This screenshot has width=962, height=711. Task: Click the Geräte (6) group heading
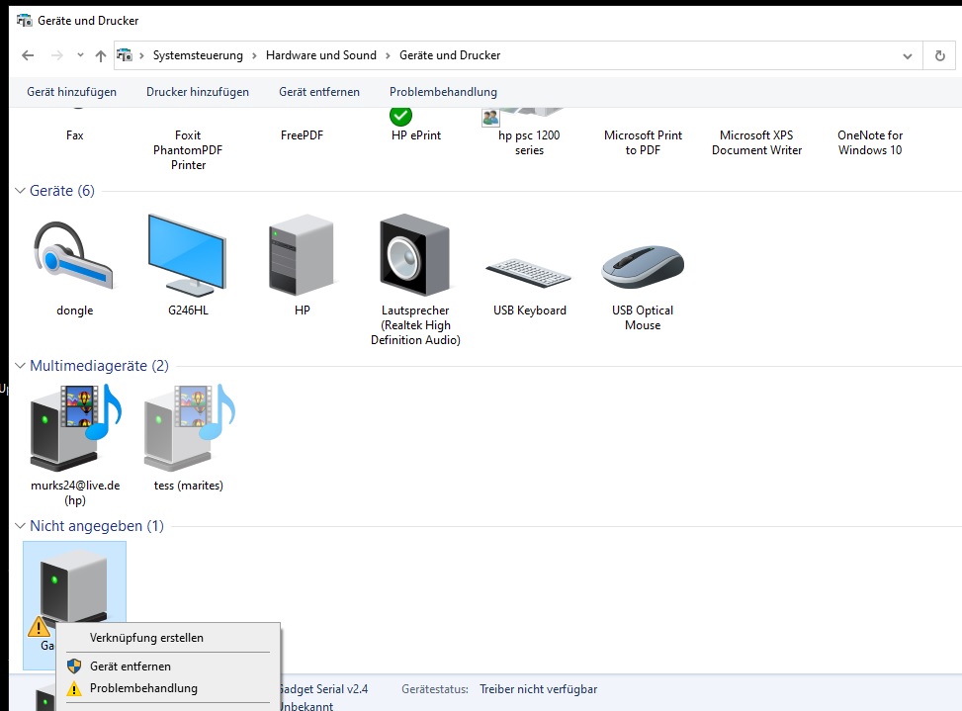62,191
